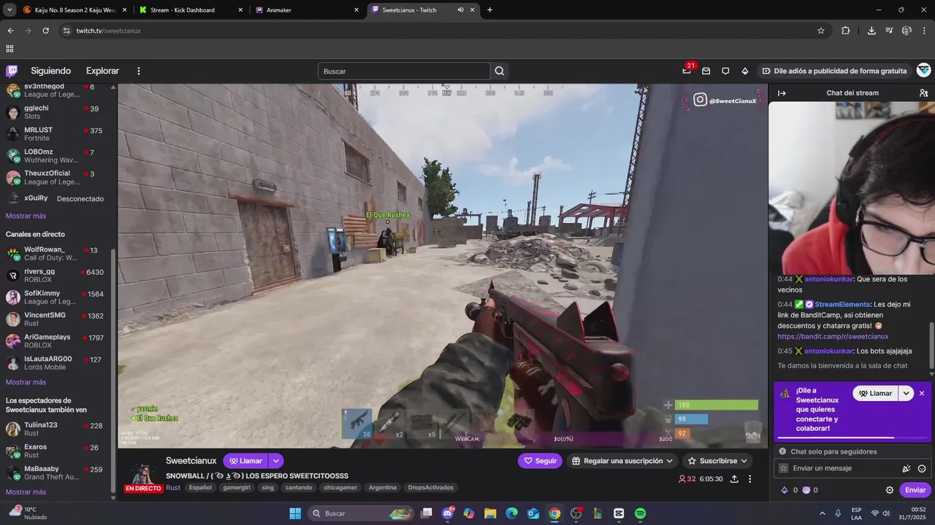Expand viewers-also-watch Mostrar más link
Viewport: 935px width, 525px height.
coord(26,492)
